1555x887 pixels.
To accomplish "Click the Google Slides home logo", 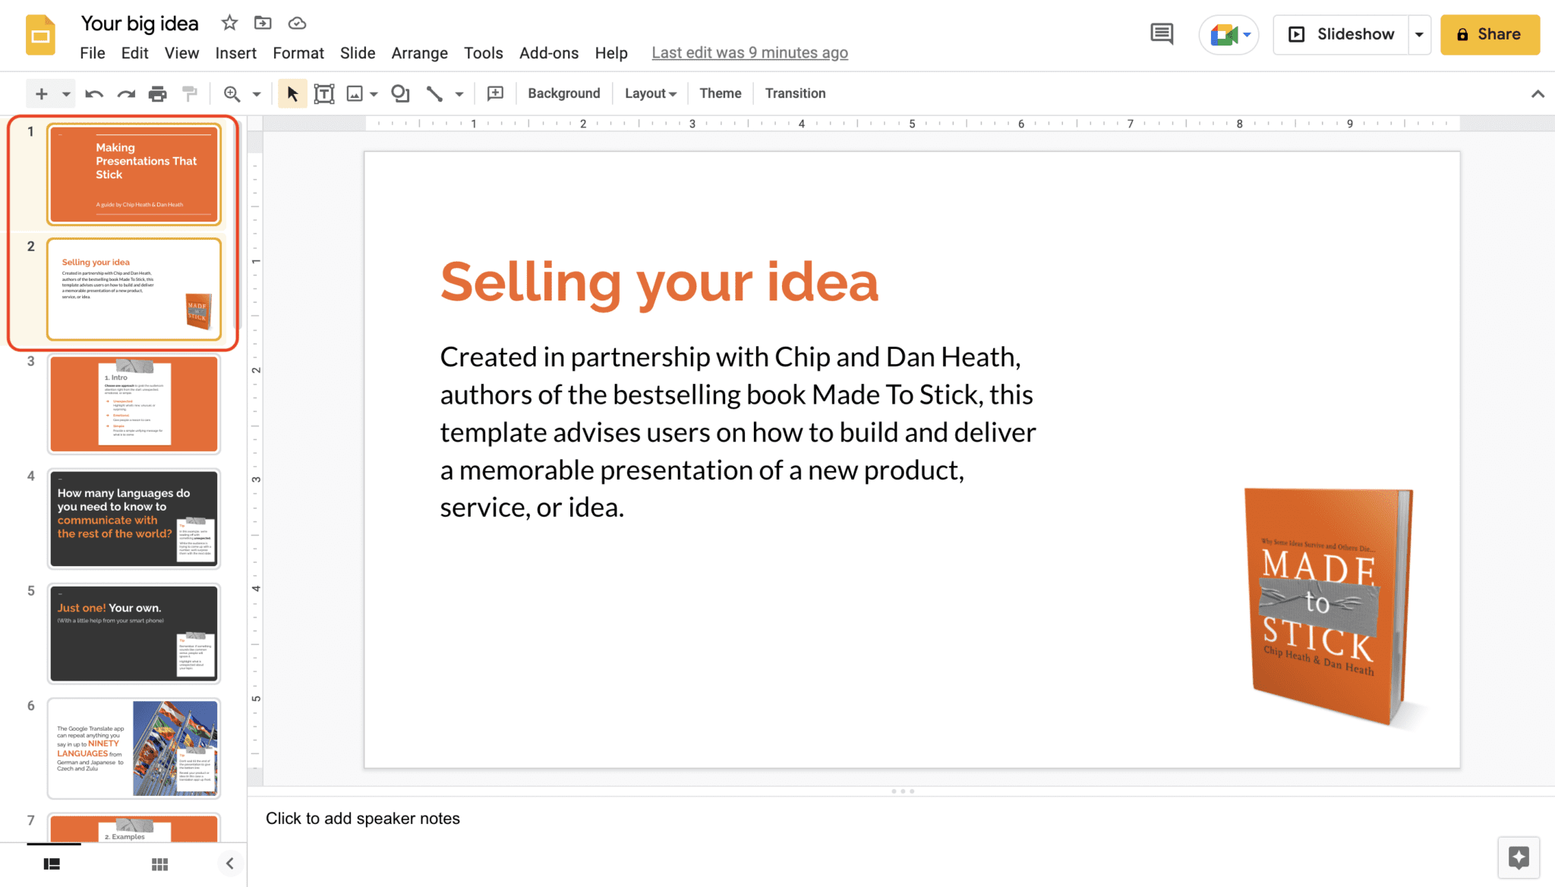I will [40, 35].
